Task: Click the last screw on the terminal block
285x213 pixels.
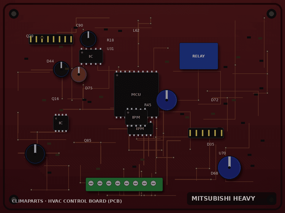Action: pos(153,183)
